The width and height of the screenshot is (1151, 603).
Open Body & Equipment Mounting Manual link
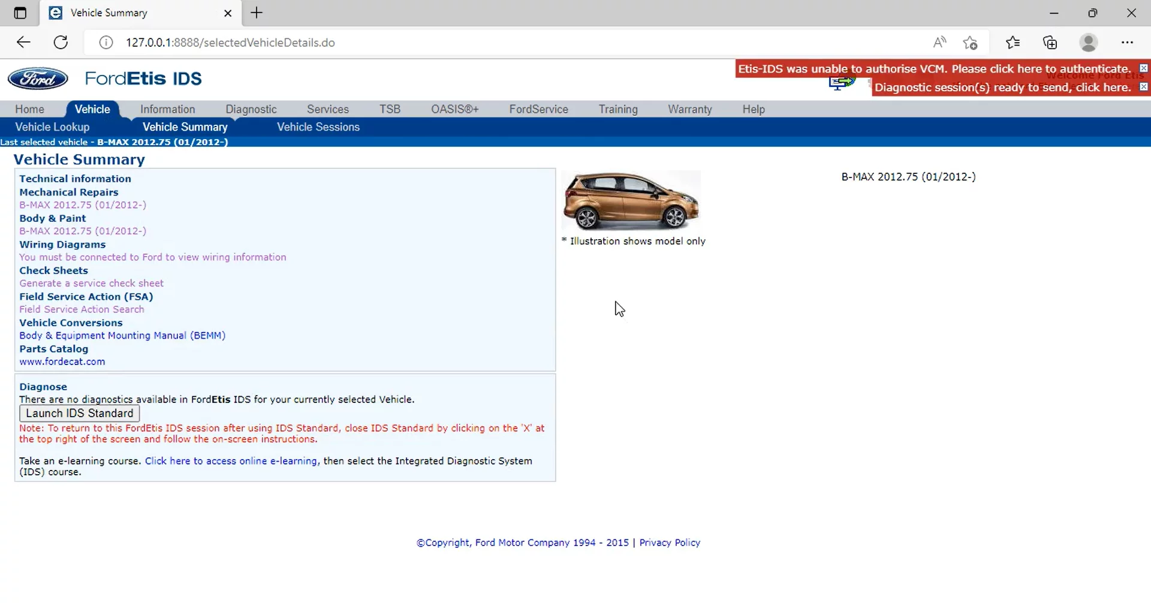click(122, 336)
